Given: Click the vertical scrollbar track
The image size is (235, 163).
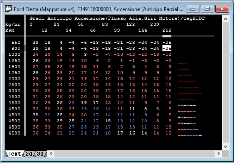Looking at the screenshot, I should pos(226,83).
